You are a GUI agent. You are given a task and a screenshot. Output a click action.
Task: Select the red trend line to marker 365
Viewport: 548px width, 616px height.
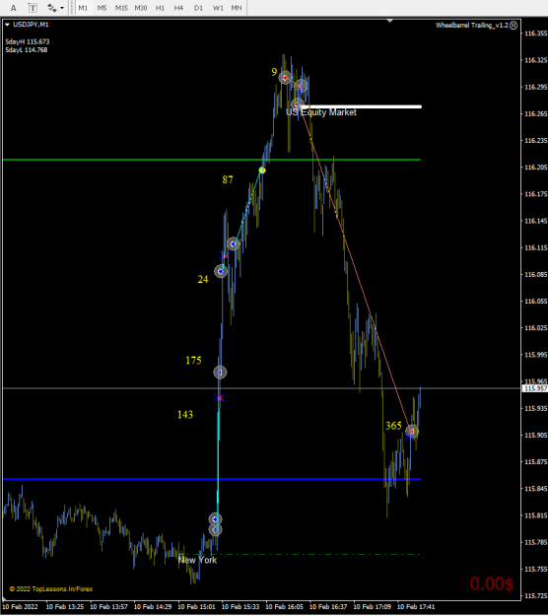[356, 267]
